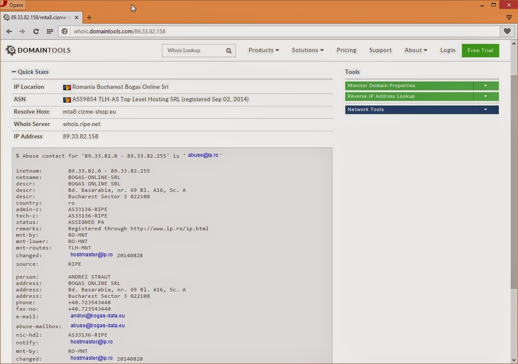Viewport: 518px width, 364px height.
Task: Click the Free Trial button
Action: [x=480, y=50]
